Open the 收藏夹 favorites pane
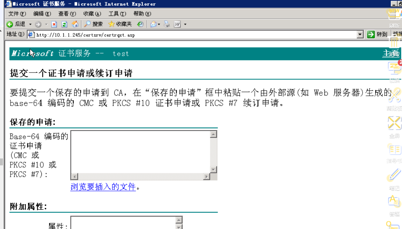402x229 pixels. point(120,24)
